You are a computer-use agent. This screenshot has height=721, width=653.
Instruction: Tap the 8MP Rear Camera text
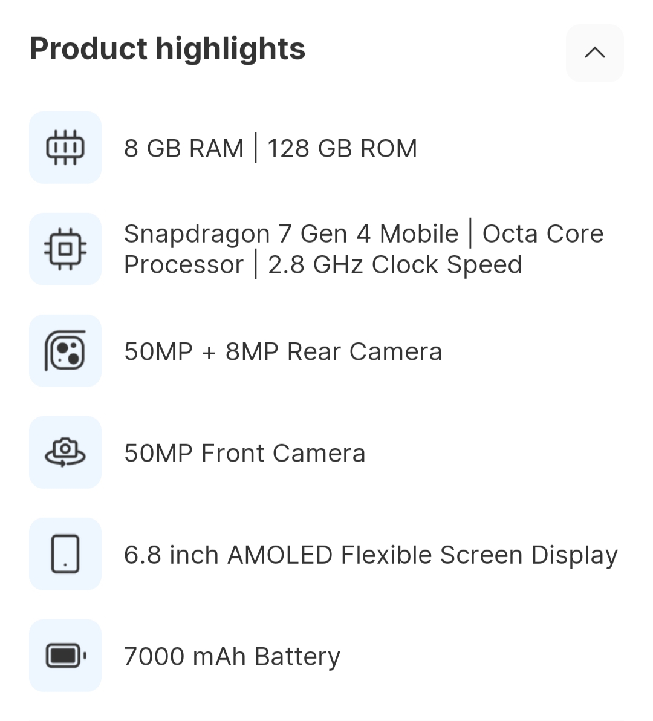pos(334,352)
